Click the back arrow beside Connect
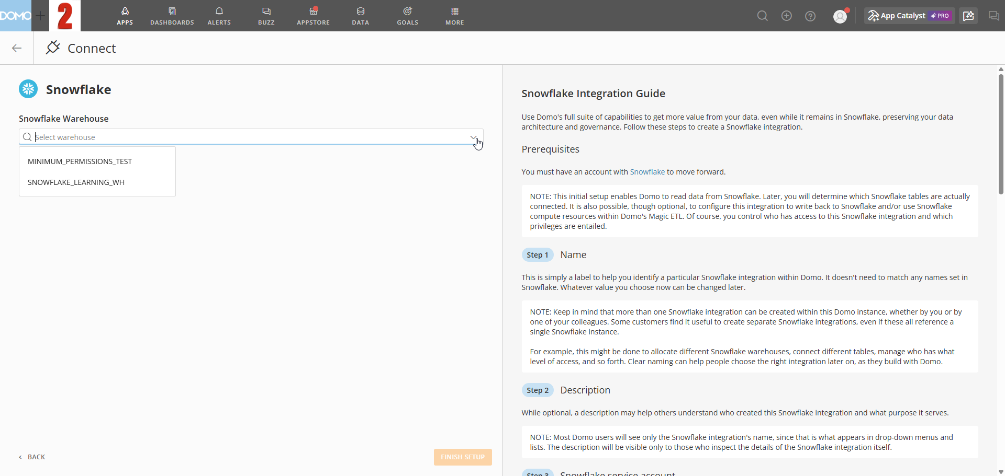The width and height of the screenshot is (1005, 476). click(x=17, y=48)
